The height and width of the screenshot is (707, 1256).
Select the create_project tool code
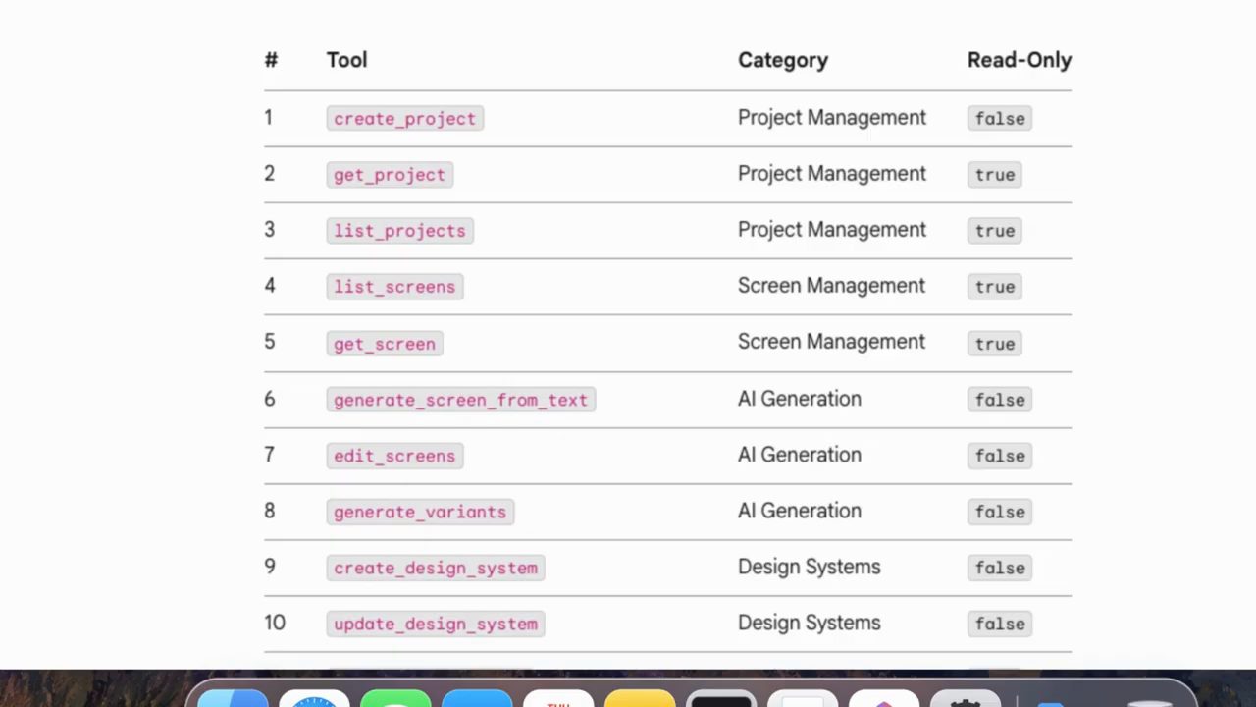(404, 118)
